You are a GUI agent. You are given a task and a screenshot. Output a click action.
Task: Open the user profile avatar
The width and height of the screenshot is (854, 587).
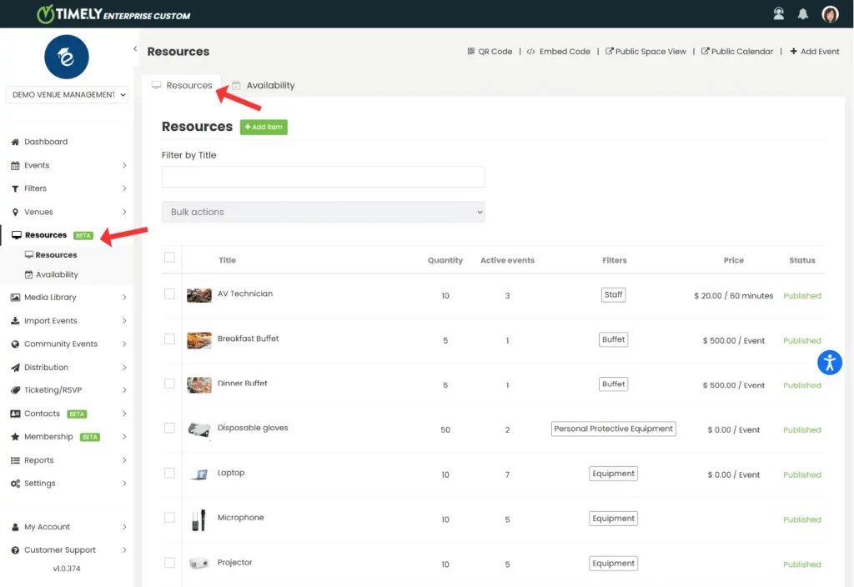[830, 13]
